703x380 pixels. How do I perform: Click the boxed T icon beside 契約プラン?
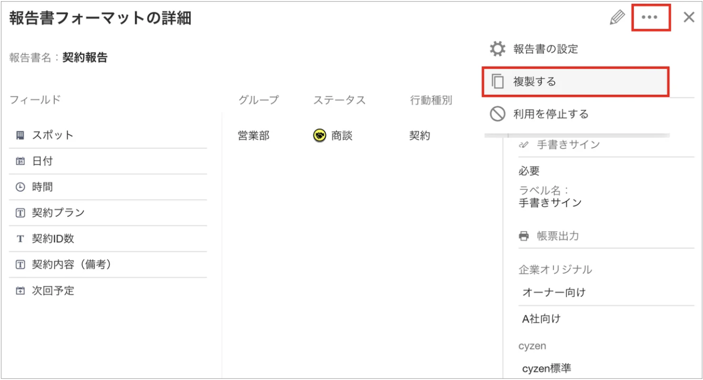coord(20,213)
